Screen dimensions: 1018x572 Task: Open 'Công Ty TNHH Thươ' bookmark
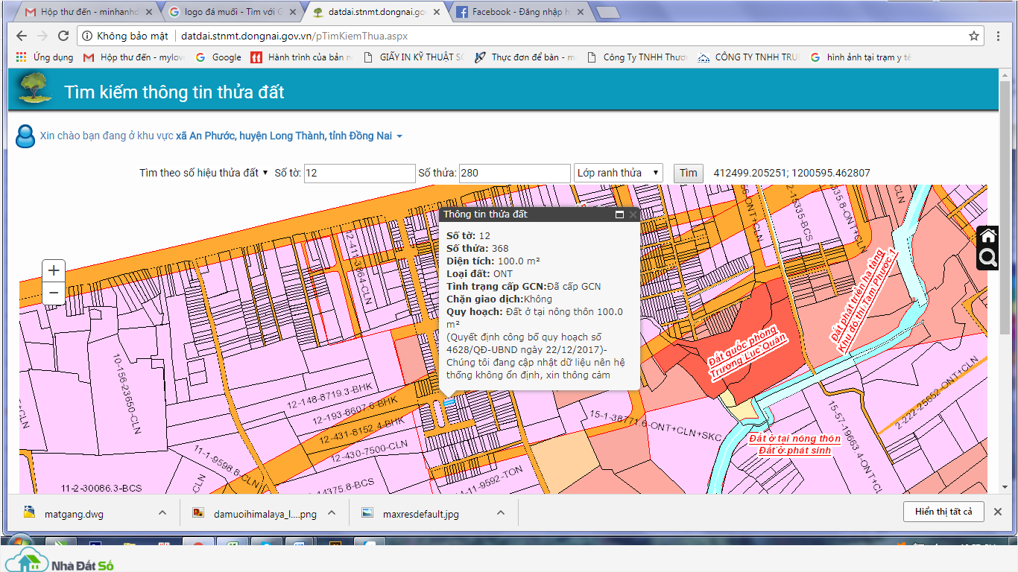click(x=637, y=57)
